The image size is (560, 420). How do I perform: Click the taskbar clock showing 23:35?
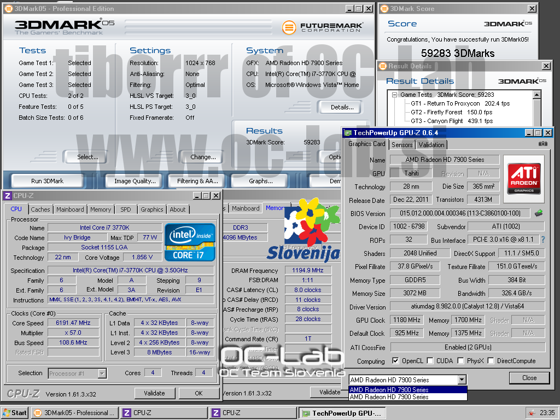547,413
